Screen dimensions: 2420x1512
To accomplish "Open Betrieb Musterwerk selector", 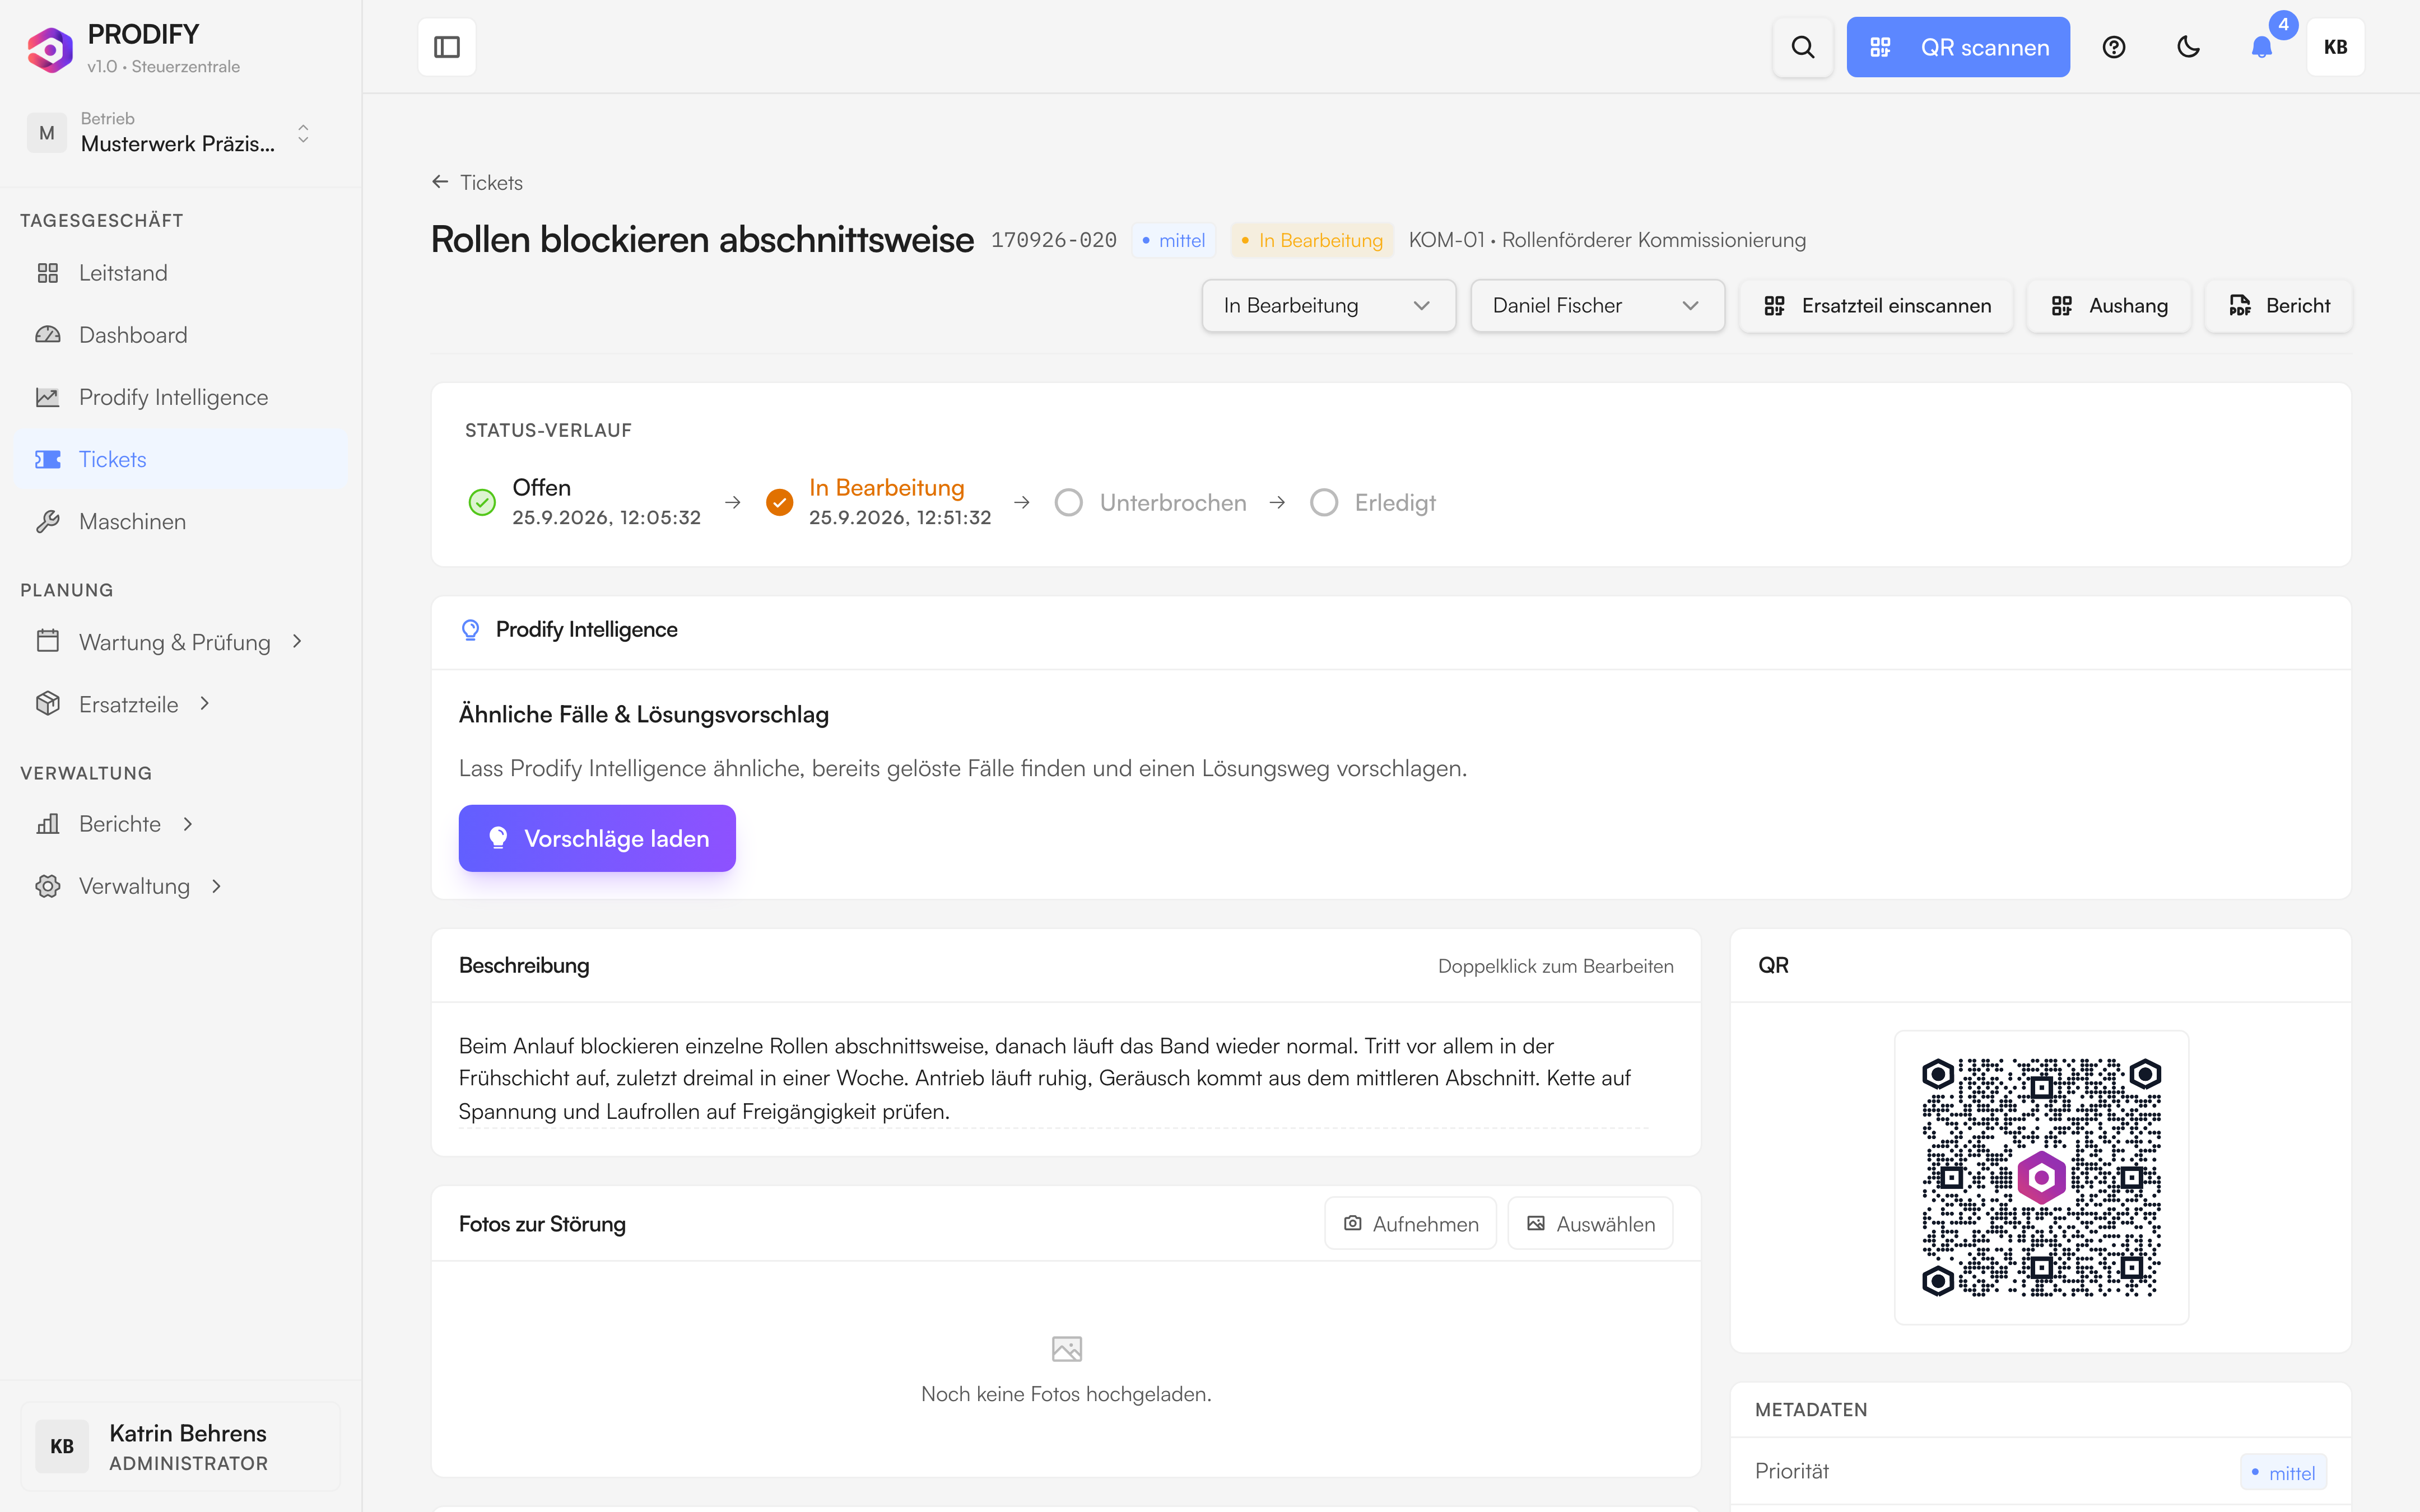I will (x=169, y=133).
